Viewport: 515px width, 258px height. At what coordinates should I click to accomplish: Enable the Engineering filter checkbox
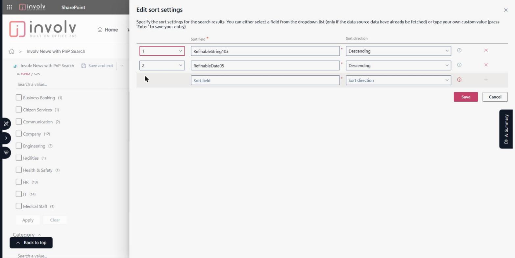(x=19, y=146)
